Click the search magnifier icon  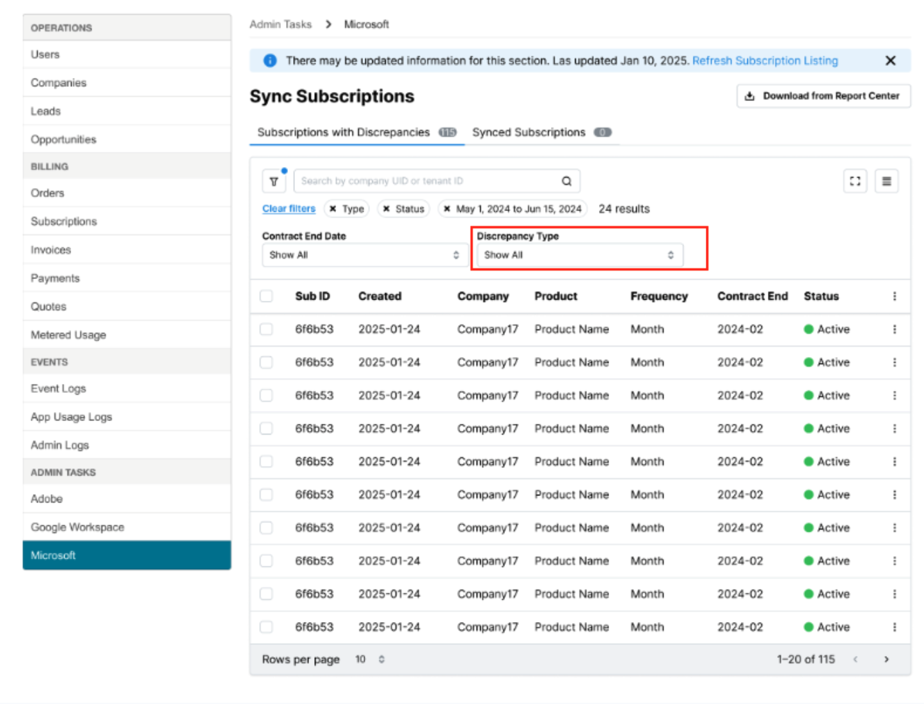pos(566,182)
